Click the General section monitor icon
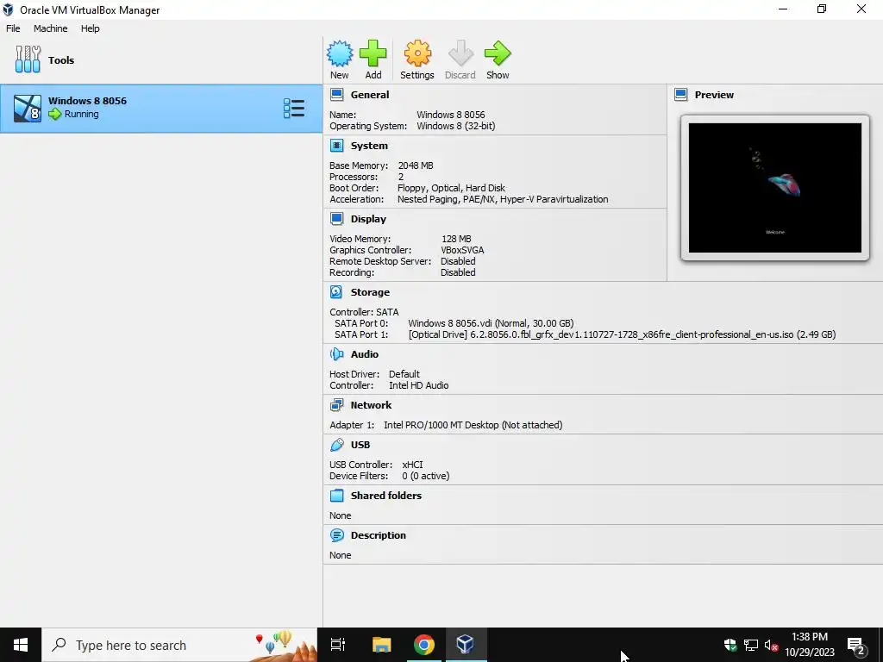This screenshot has width=883, height=662. (337, 95)
